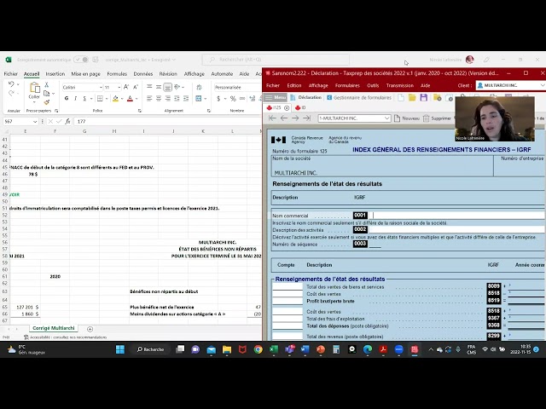Open the font color dropdown arrow
546x409 pixels.
click(136, 99)
